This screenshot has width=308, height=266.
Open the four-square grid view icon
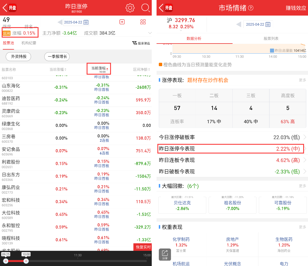tap(143, 22)
